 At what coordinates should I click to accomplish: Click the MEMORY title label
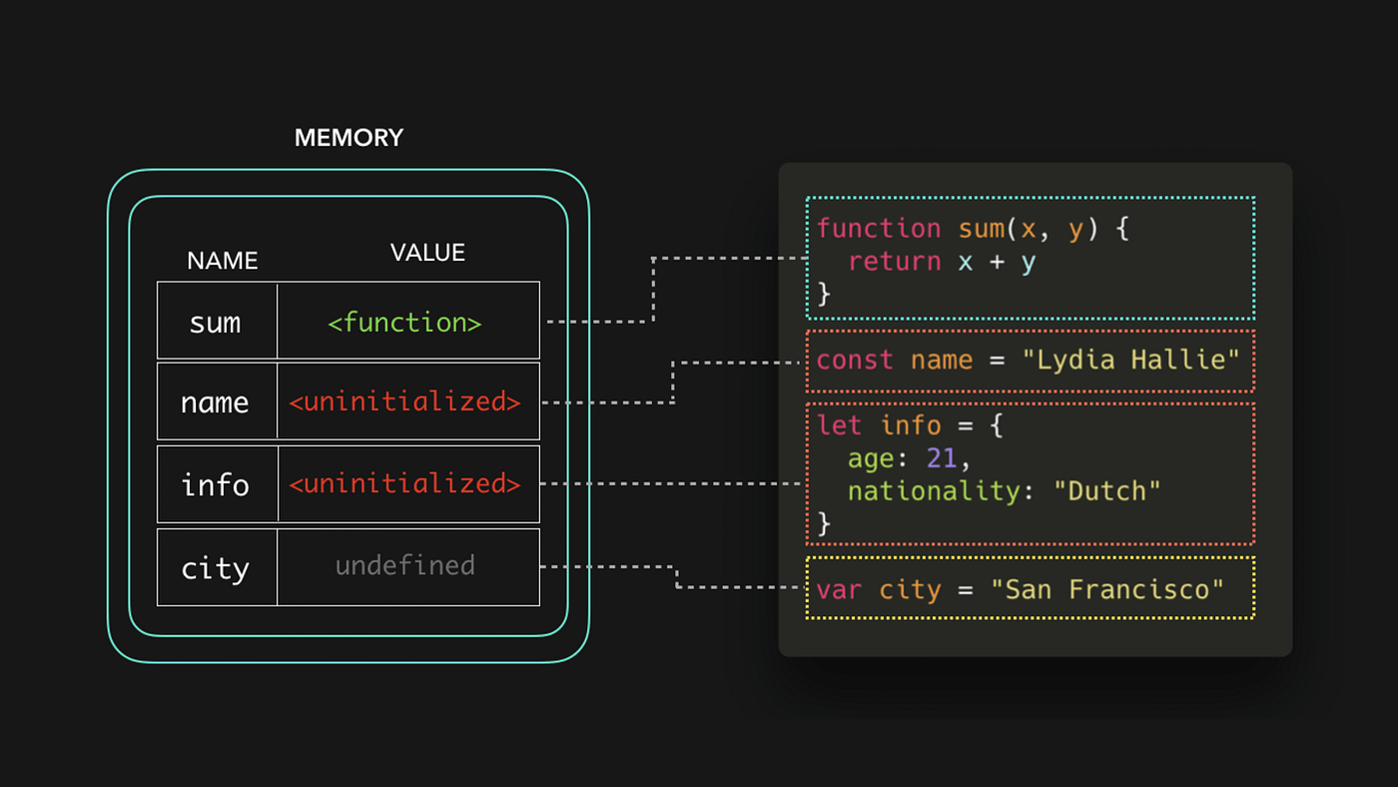[349, 137]
